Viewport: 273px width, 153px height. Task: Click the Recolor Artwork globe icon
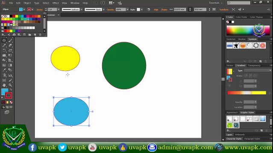tap(148, 9)
